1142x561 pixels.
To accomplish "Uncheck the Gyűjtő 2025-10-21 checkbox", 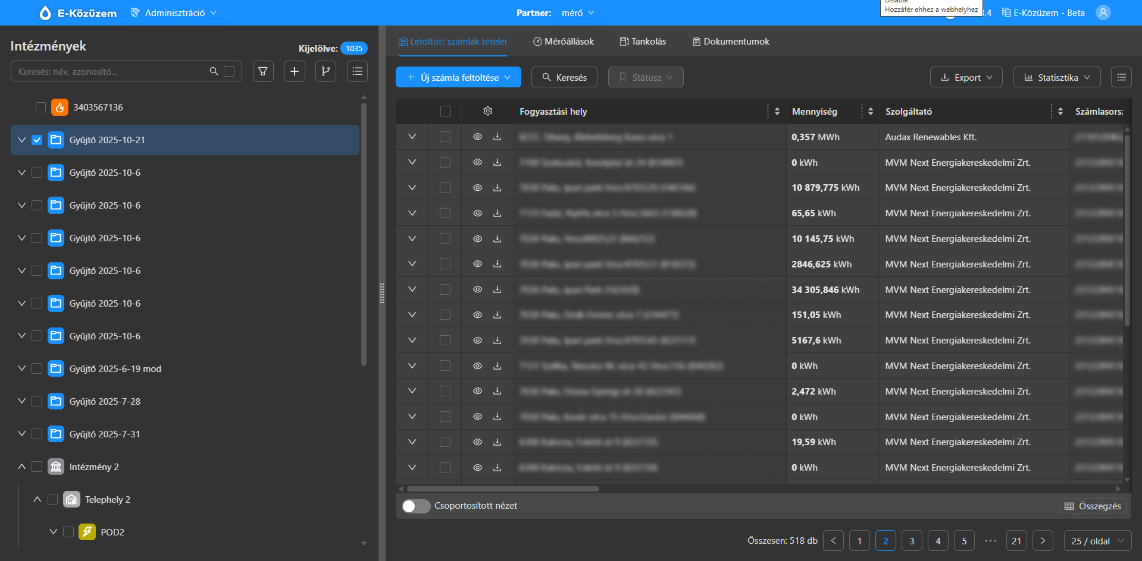I will pos(37,140).
